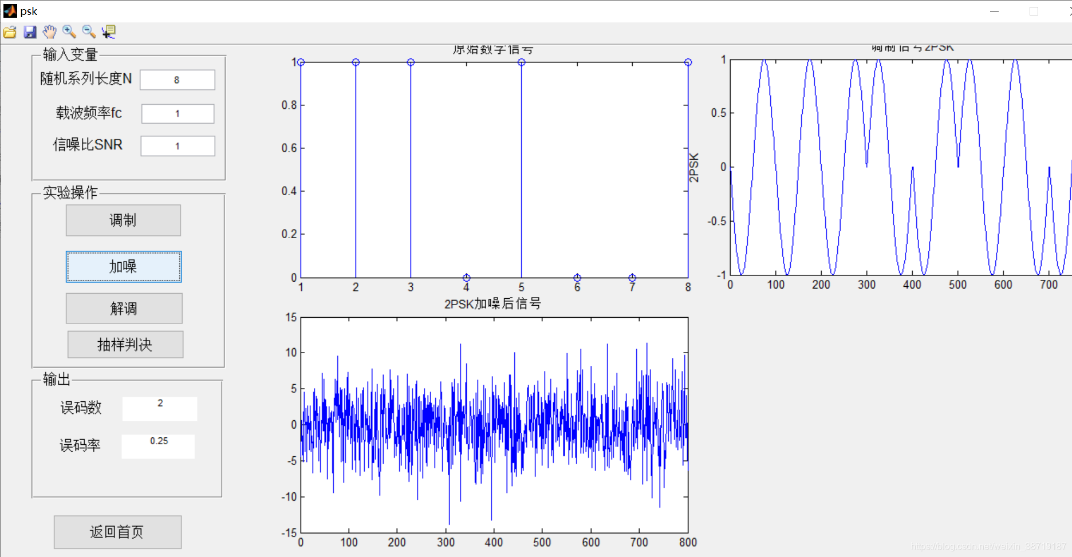
Task: Click the 误码数 label text
Action: point(81,408)
